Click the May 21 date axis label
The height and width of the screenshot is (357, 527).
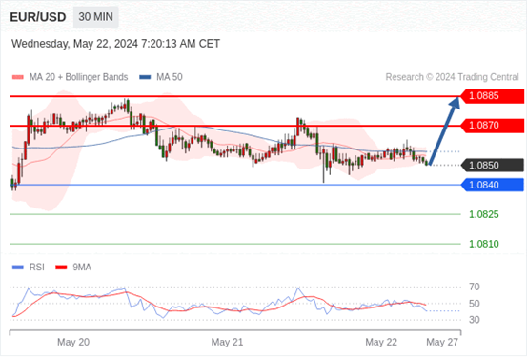227,342
